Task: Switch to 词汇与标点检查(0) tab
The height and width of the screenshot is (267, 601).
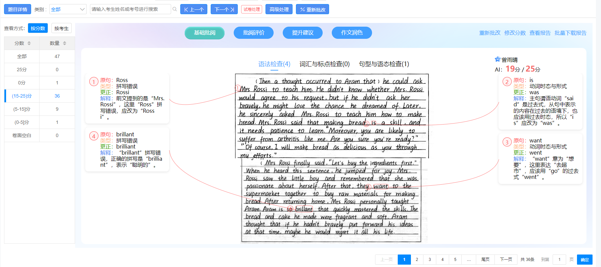Action: 324,64
